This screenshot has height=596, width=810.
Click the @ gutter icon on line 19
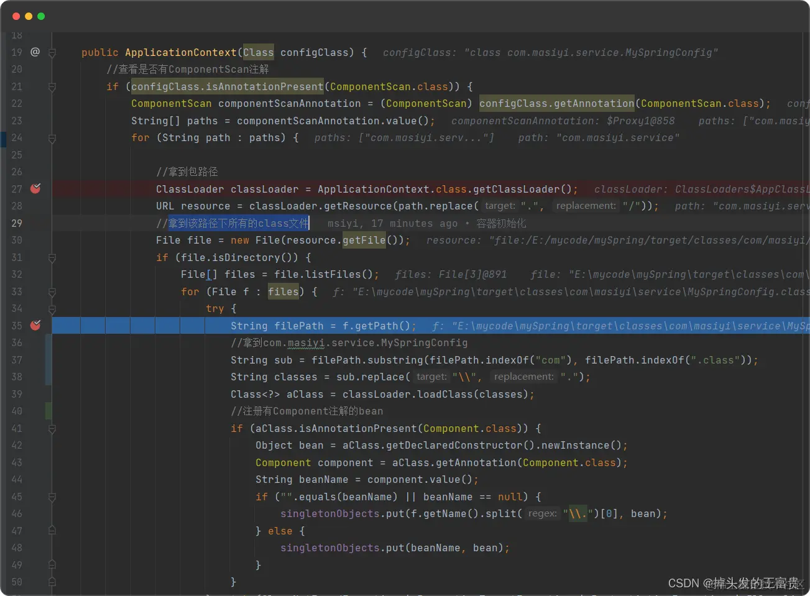(35, 52)
